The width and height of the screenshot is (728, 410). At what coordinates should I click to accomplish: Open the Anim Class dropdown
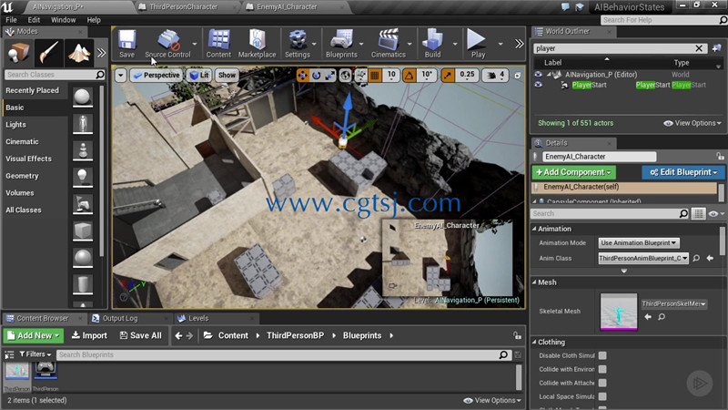(x=643, y=258)
